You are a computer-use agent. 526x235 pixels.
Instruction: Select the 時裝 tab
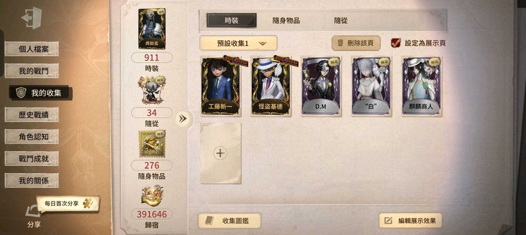231,21
